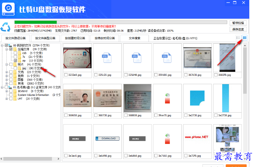
Task: Check the box for 368658.jpg
Action: point(66,115)
